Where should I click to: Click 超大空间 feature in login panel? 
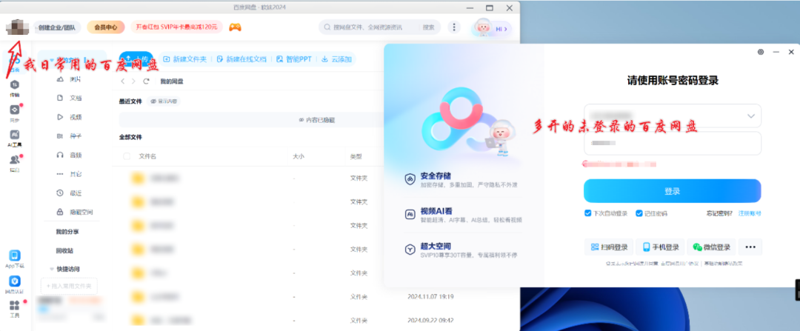click(461, 250)
